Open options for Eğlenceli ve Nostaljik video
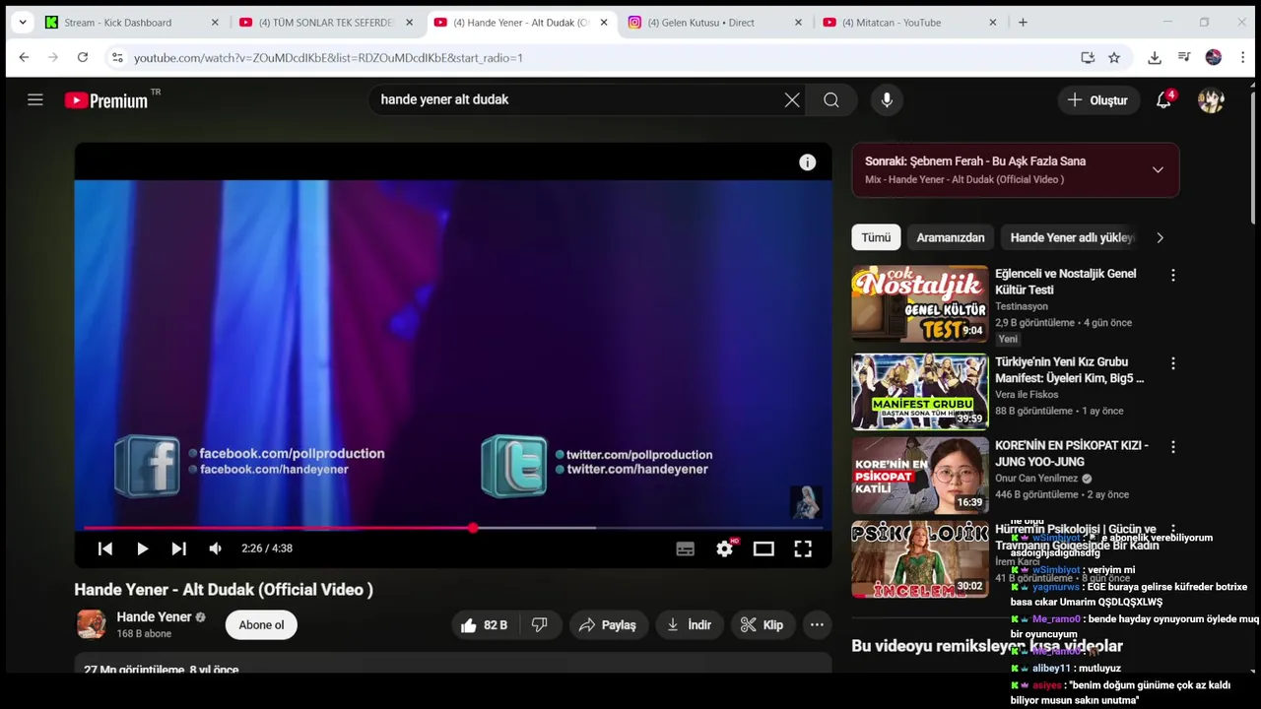This screenshot has width=1261, height=709. [1172, 276]
